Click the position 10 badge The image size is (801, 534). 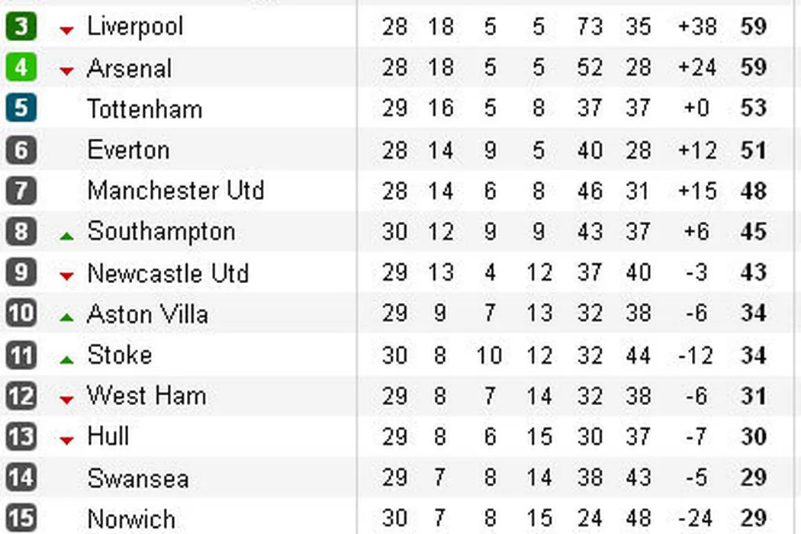coord(21,314)
